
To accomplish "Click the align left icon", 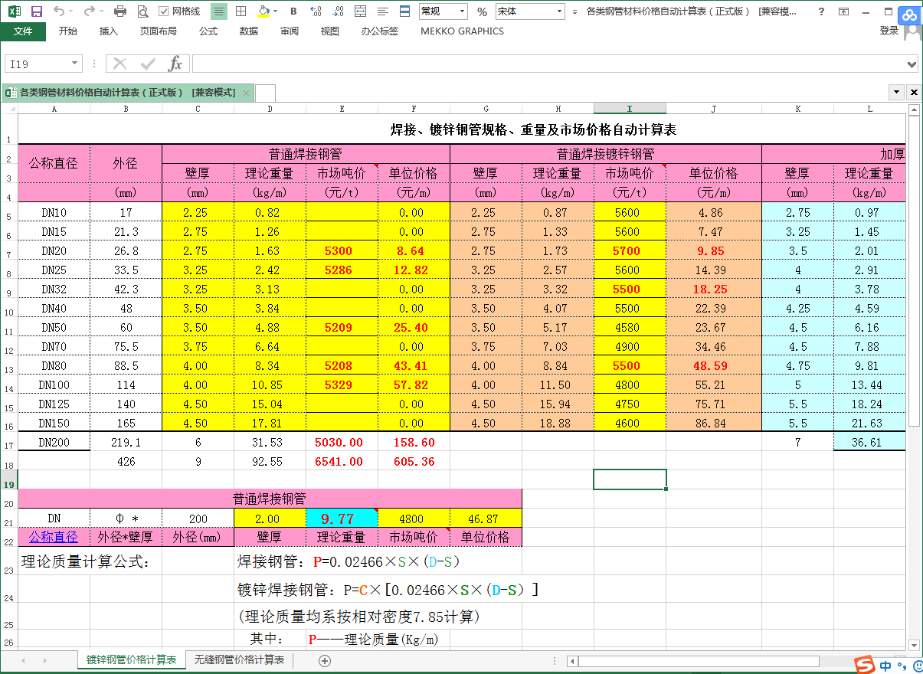I will 384,11.
